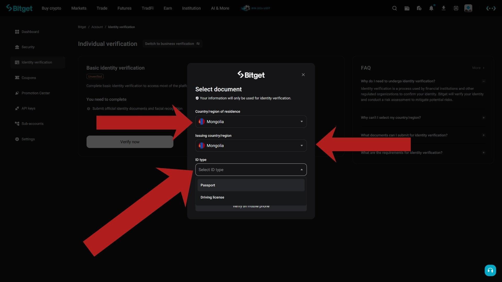Open the Issuing country/region dropdown
This screenshot has height=282, width=502.
251,146
